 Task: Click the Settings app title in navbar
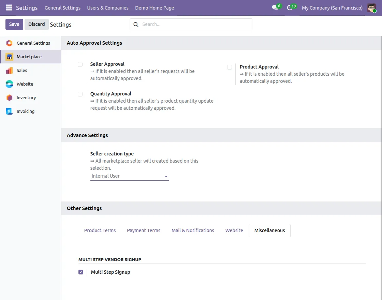[27, 8]
